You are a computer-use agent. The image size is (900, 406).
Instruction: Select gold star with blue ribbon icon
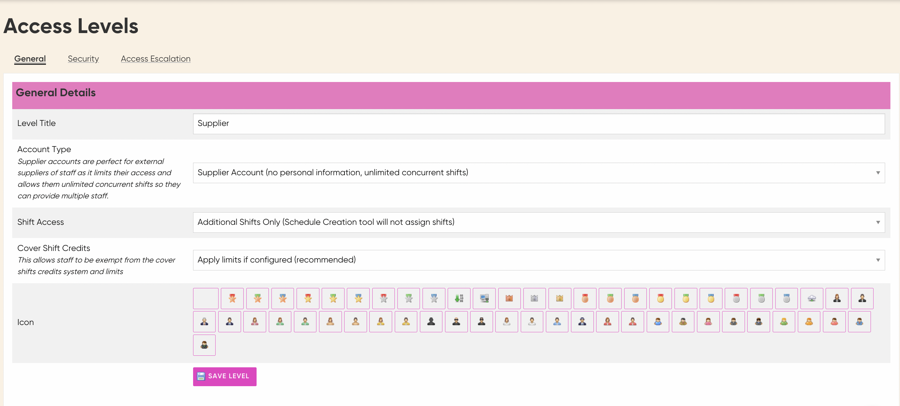(358, 299)
